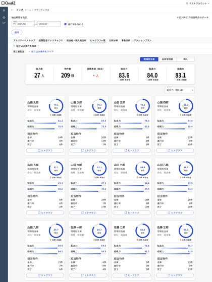Click the home icon in sidebar
Image resolution: width=212 pixels, height=282 pixels.
tap(4, 18)
